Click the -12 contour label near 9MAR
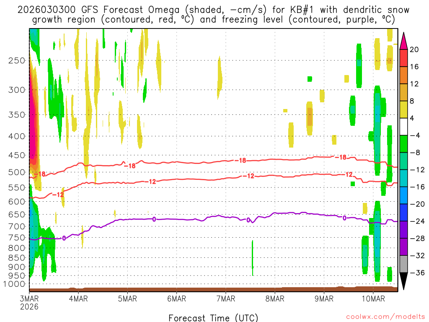 click(347, 175)
